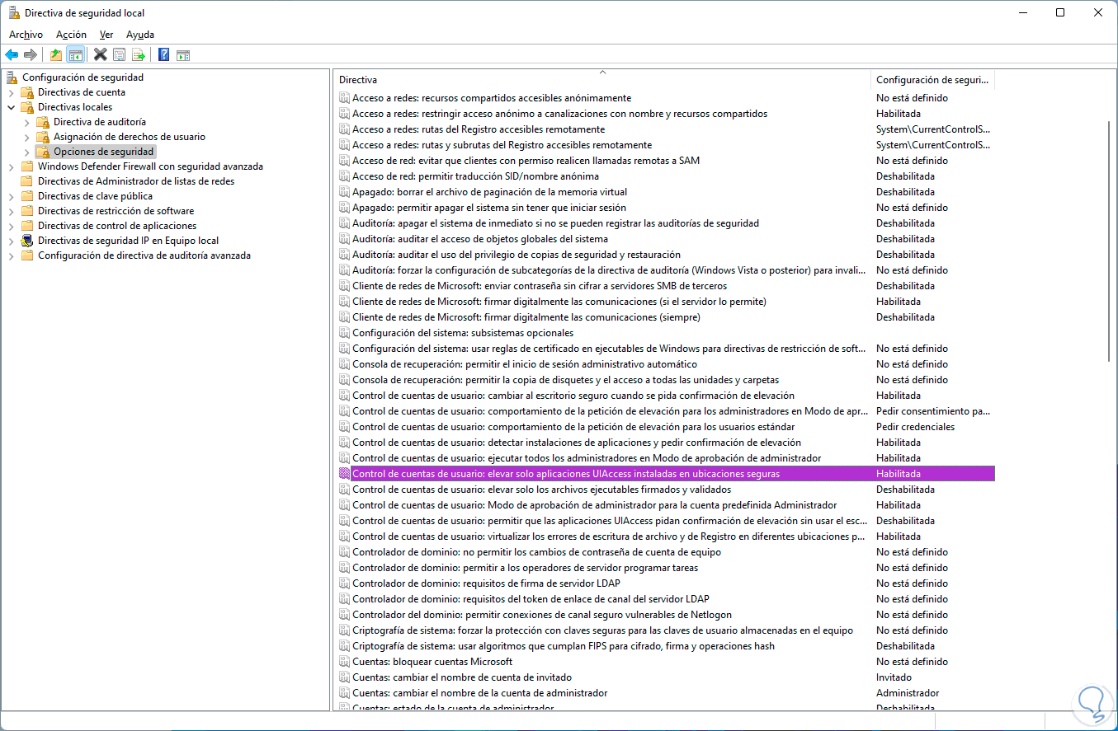This screenshot has height=731, width=1118.
Task: Click policy icon beside 'Cuentas: bloquear cuentas Microsoft'
Action: coord(344,662)
